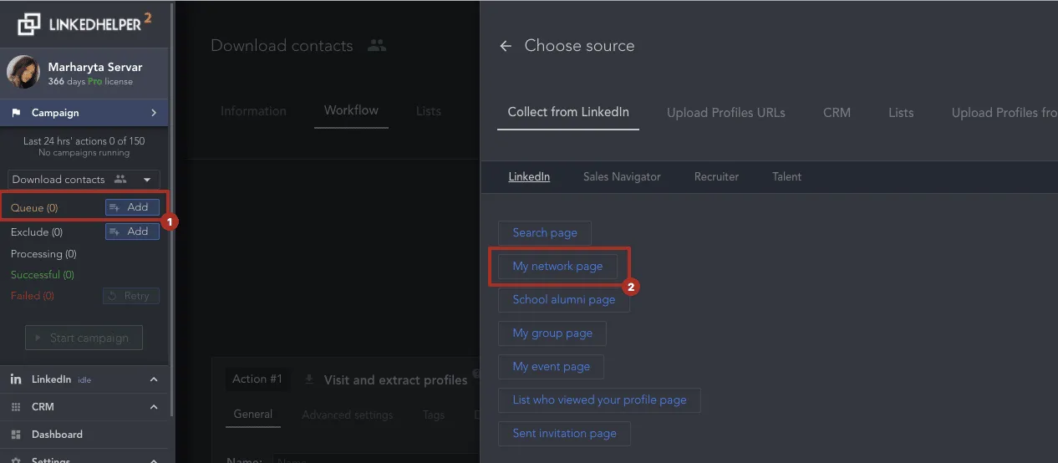Switch to the Lists source tab
The height and width of the screenshot is (463, 1058).
[901, 113]
